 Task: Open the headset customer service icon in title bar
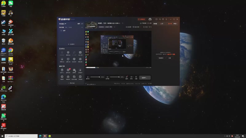pyautogui.click(x=160, y=19)
